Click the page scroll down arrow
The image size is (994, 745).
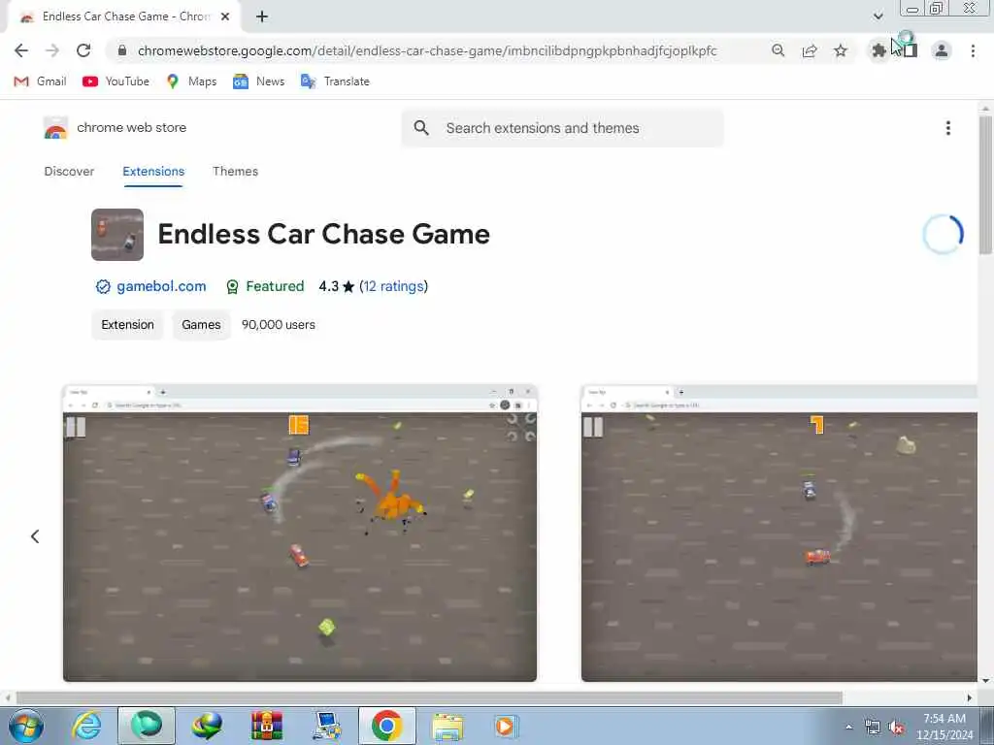[985, 681]
